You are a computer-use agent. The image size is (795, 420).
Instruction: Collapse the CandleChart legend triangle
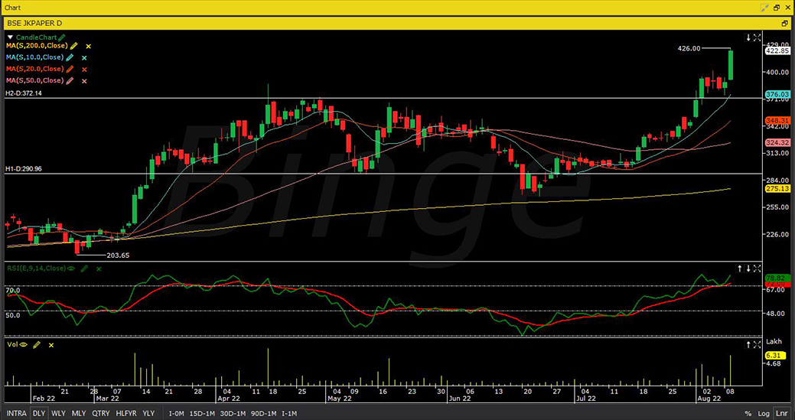[x=10, y=37]
